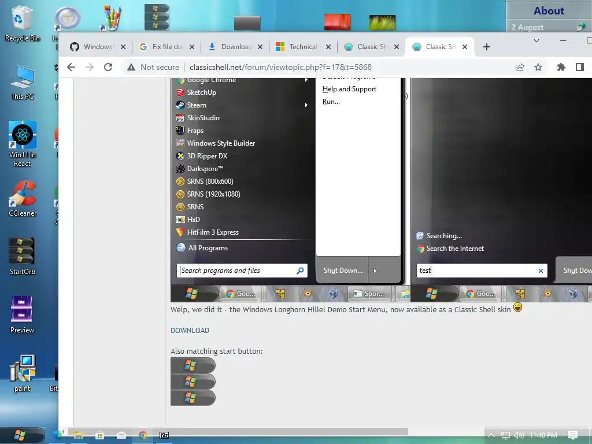The image size is (592, 444).
Task: Click SketchUp in start menu screenshot
Action: pyautogui.click(x=201, y=92)
